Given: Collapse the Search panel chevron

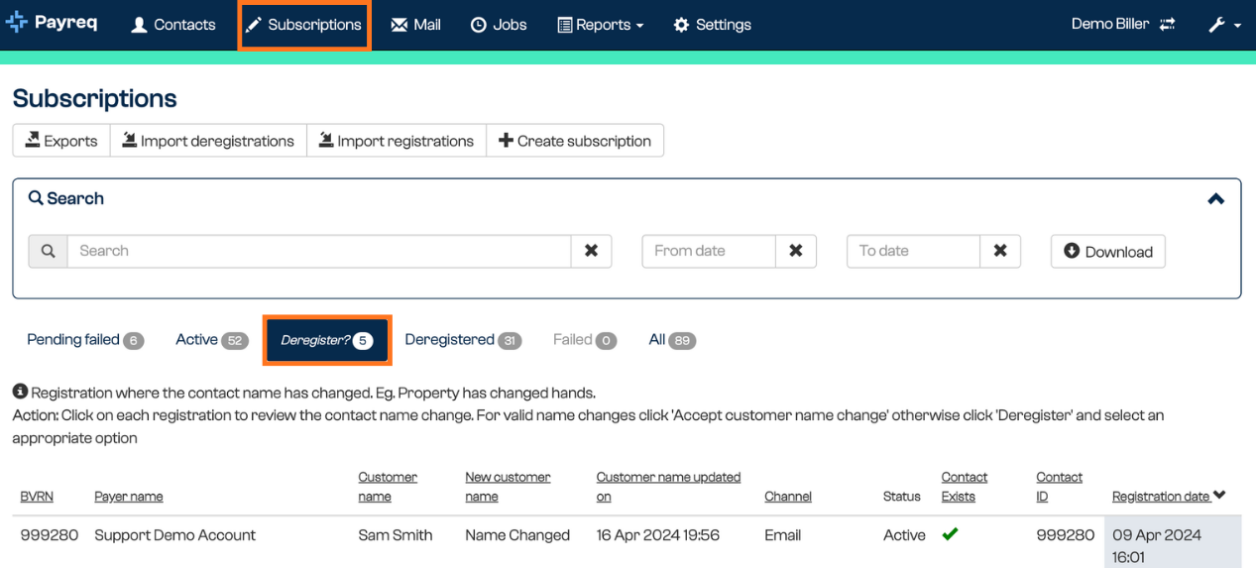Looking at the screenshot, I should pyautogui.click(x=1215, y=199).
